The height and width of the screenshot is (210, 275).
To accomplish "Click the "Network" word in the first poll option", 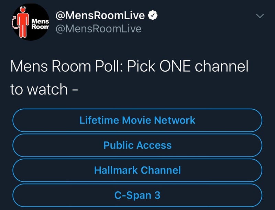I will (175, 120).
